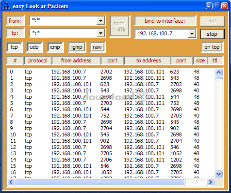Click the port header after to address

click(x=181, y=60)
